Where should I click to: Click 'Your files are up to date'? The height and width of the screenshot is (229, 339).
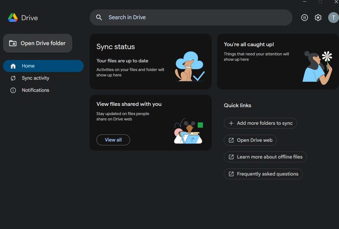[122, 61]
